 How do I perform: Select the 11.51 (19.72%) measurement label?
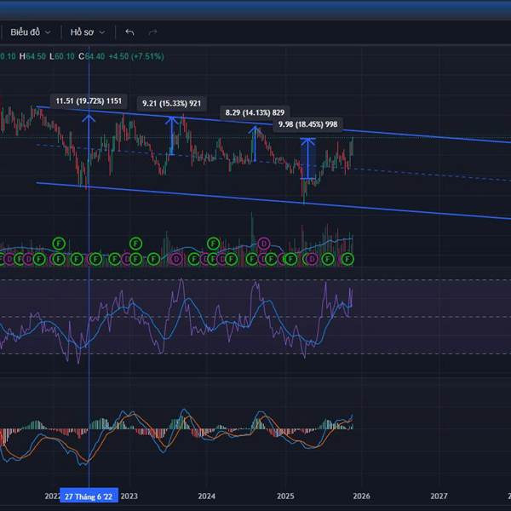click(89, 101)
